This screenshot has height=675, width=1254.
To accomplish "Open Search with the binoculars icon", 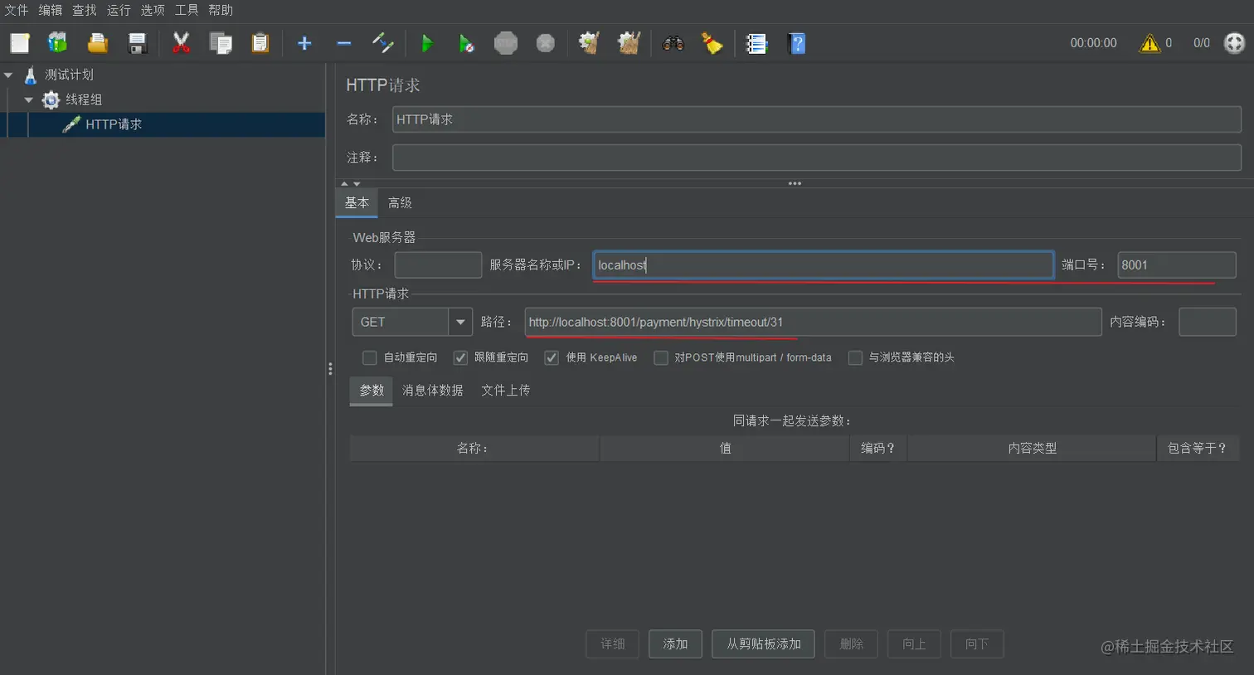I will point(673,43).
